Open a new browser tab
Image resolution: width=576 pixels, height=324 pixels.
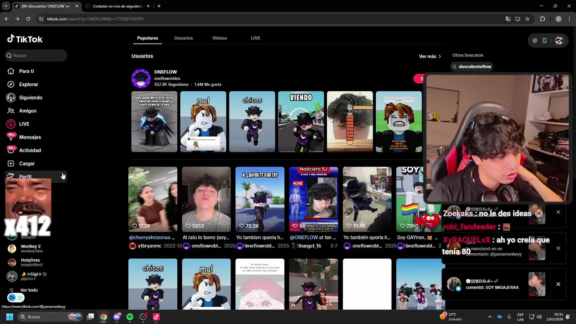coord(159,6)
